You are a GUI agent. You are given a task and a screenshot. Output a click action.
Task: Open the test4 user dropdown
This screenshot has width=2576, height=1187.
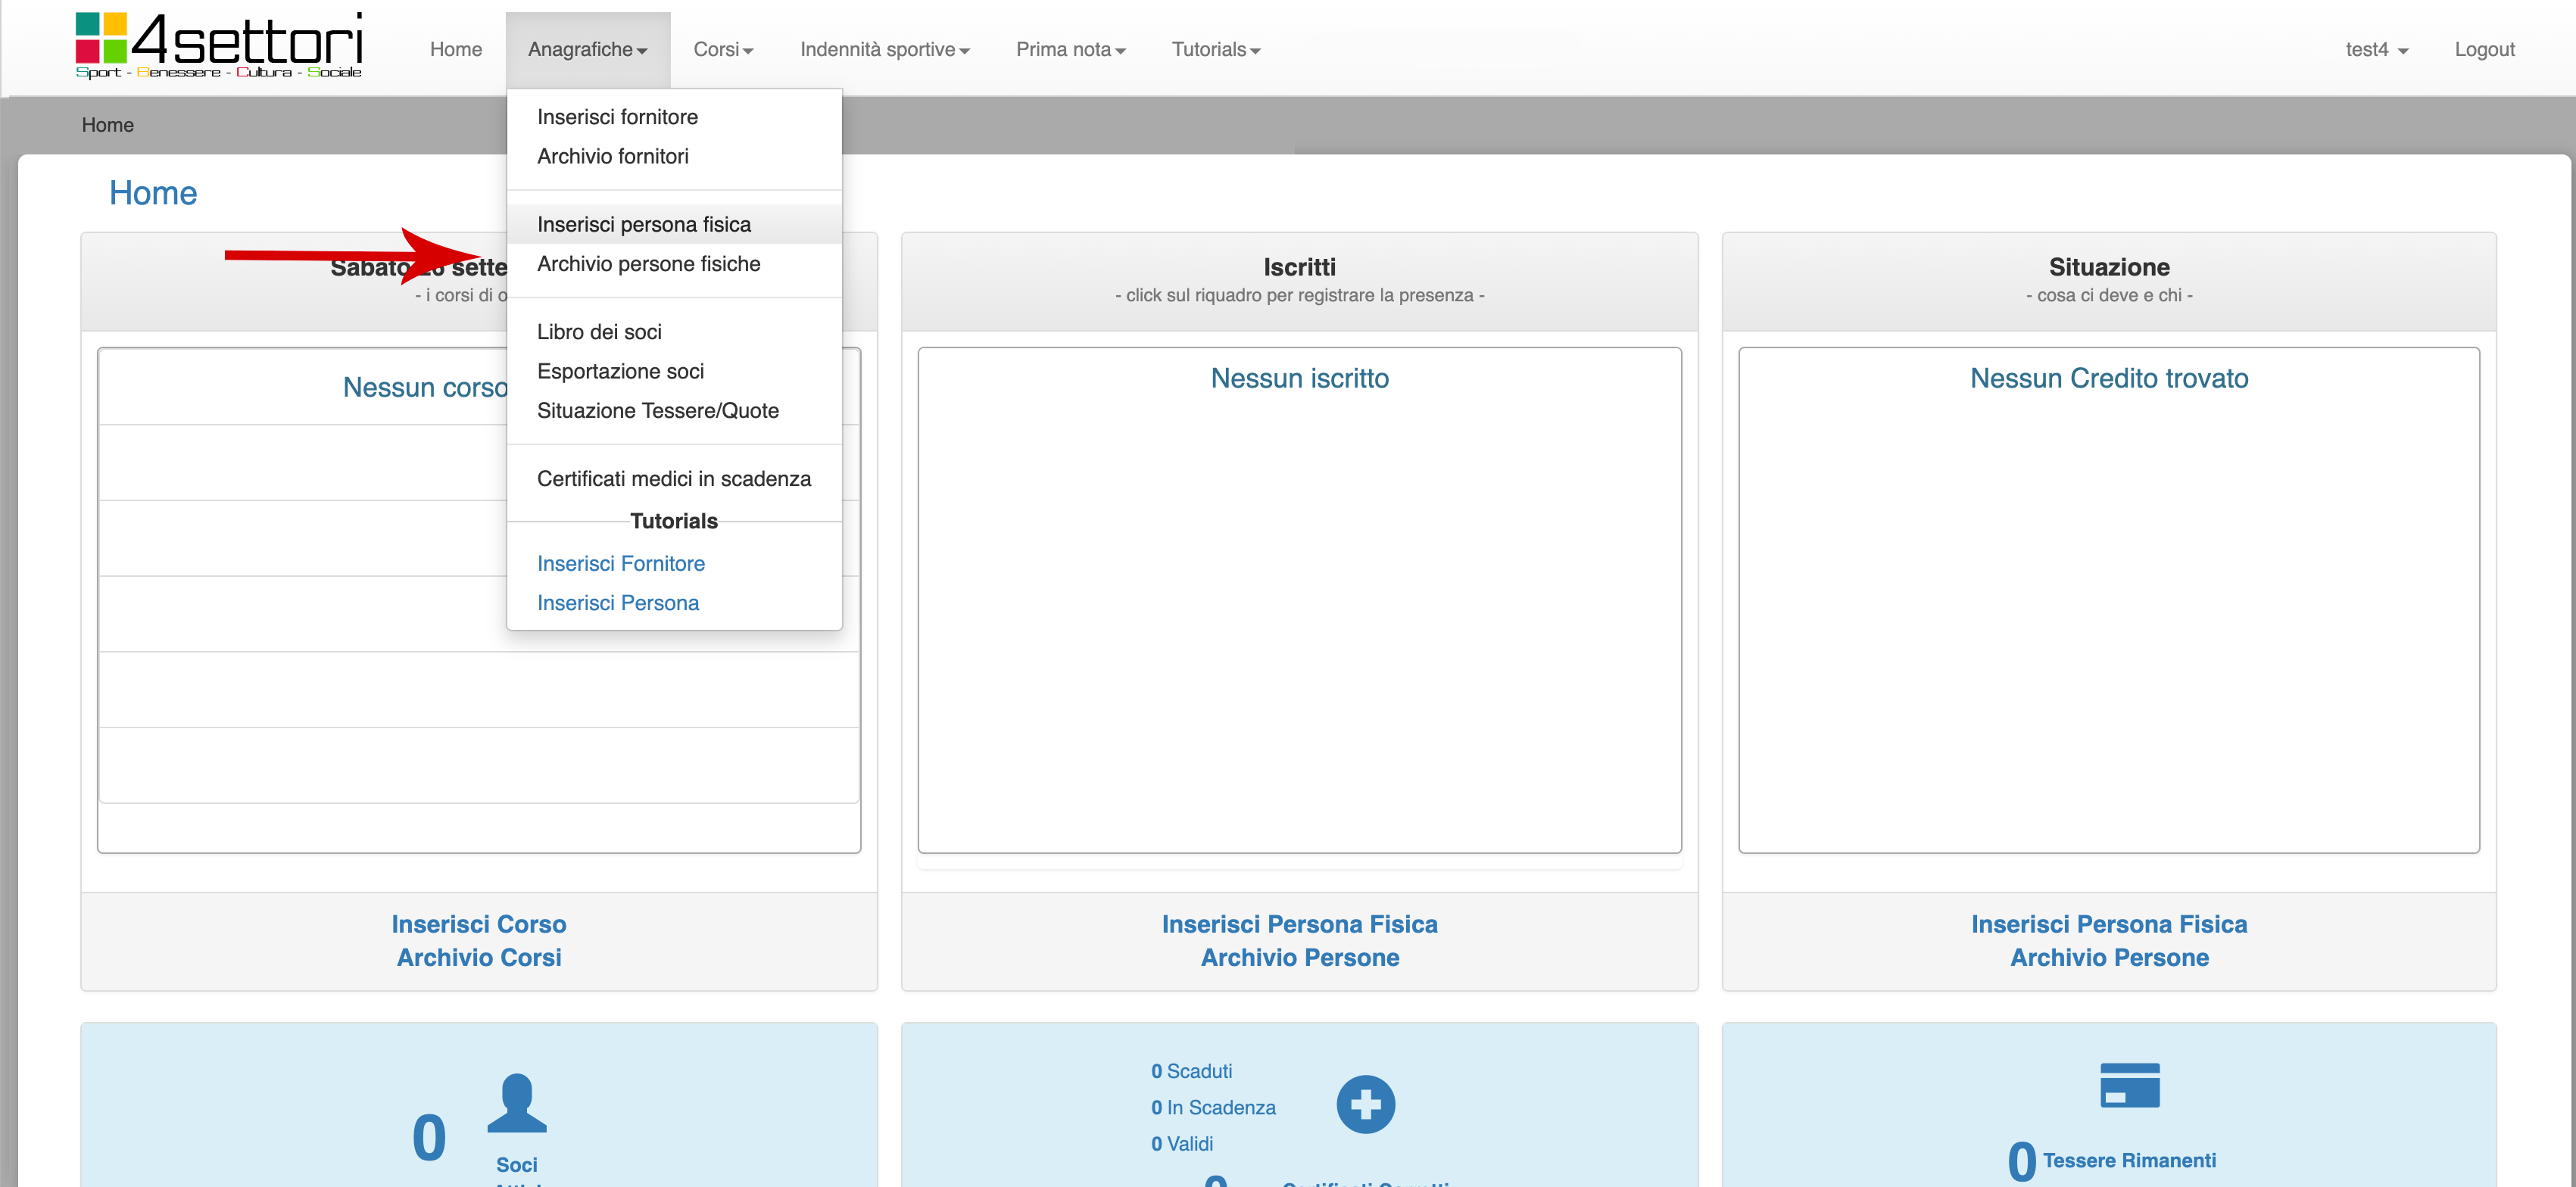pos(2375,49)
